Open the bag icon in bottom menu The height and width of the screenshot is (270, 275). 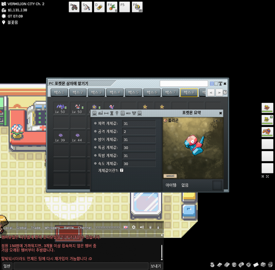tap(212, 265)
